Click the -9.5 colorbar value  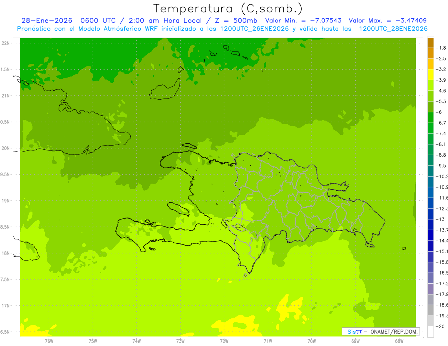pyautogui.click(x=441, y=165)
